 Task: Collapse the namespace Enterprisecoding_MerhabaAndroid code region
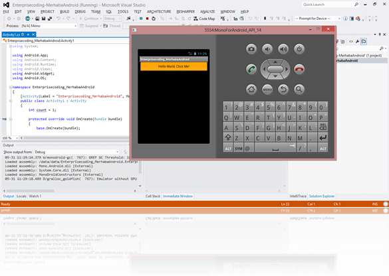click(x=11, y=87)
